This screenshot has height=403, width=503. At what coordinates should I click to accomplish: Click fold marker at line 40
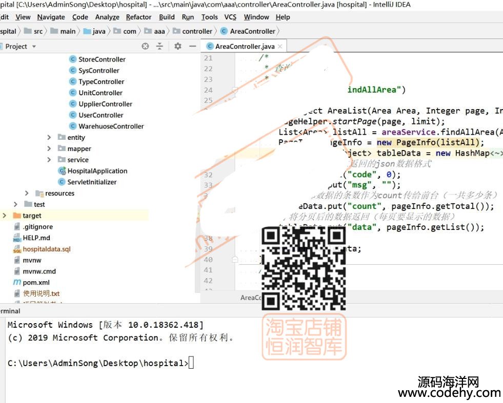[x=235, y=260]
